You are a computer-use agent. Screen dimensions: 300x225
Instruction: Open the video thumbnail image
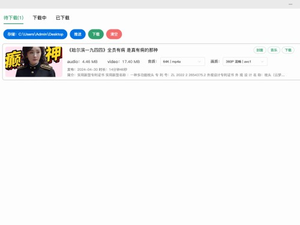point(34,62)
